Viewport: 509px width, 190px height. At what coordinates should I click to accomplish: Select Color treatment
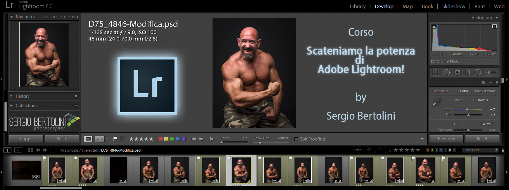(x=464, y=91)
